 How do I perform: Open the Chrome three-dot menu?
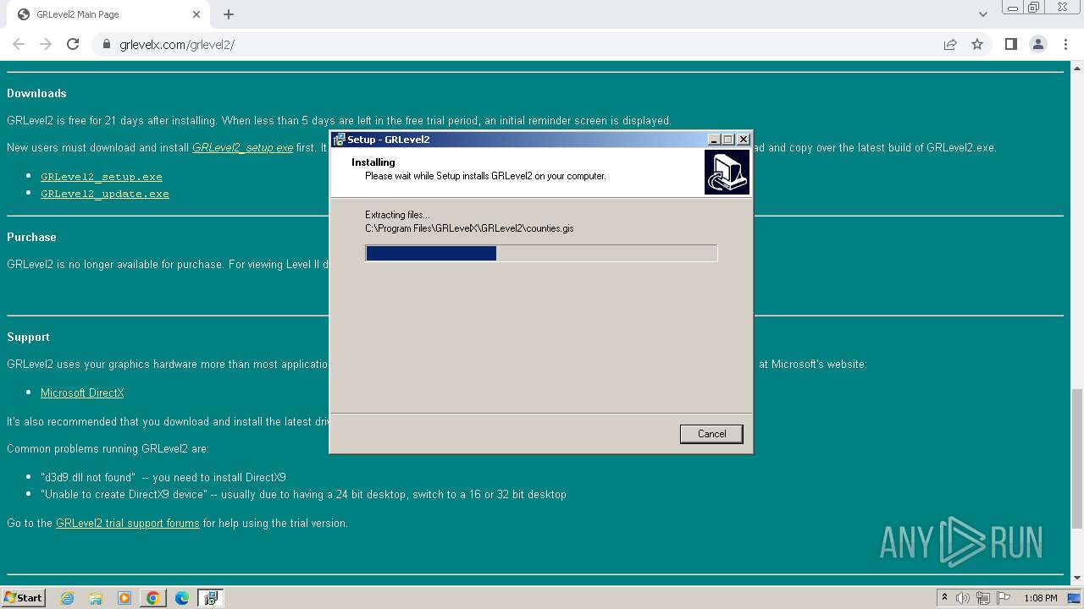tap(1065, 44)
